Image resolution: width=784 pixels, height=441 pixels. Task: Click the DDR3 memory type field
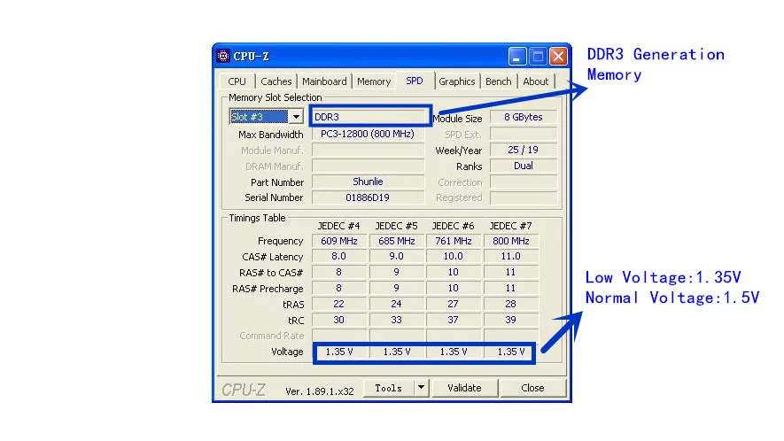[x=369, y=117]
